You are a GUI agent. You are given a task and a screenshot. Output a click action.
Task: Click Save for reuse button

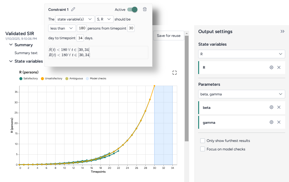(x=168, y=36)
